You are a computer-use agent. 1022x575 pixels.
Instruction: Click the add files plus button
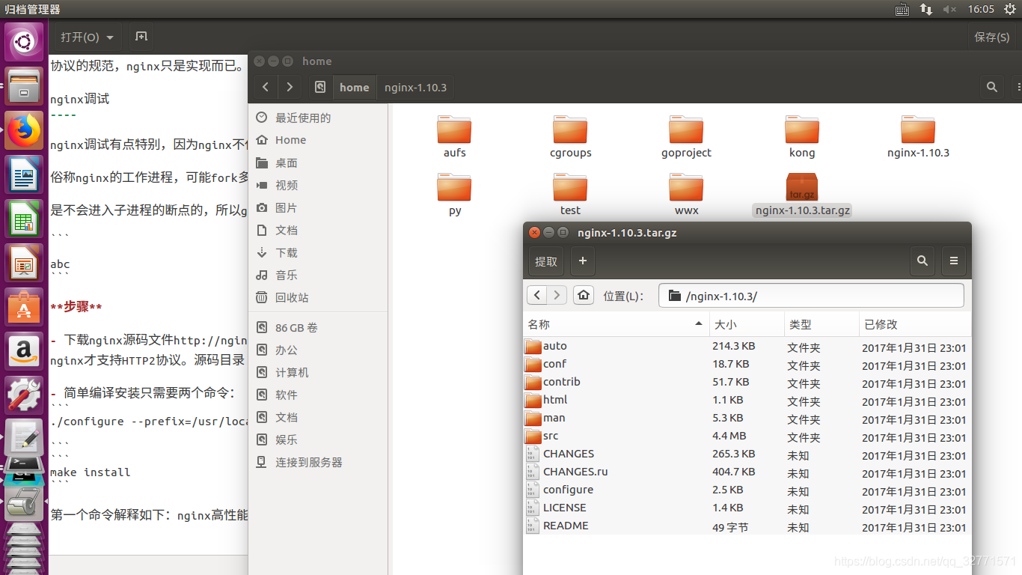[x=583, y=261]
